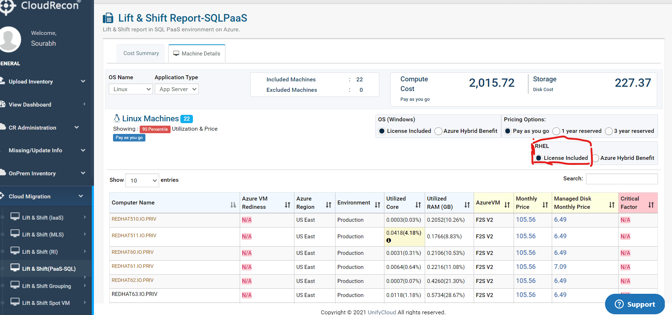Choose Pay as you go pricing option
Screen dimensions: 672x315
pyautogui.click(x=508, y=131)
